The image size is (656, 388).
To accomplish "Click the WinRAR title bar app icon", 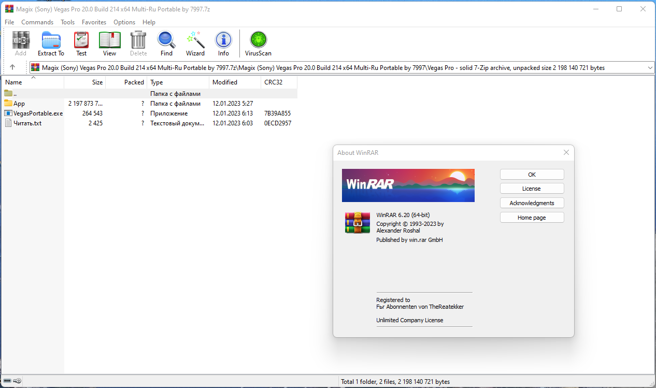I will click(x=9, y=9).
